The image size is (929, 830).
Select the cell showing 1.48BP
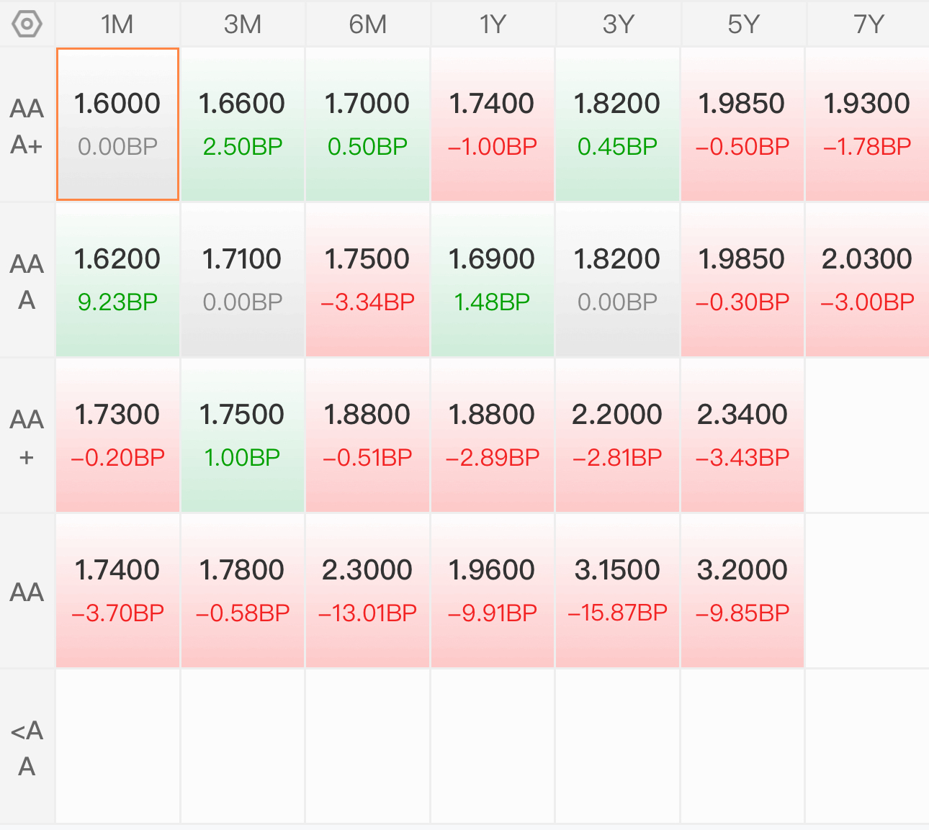pyautogui.click(x=493, y=280)
